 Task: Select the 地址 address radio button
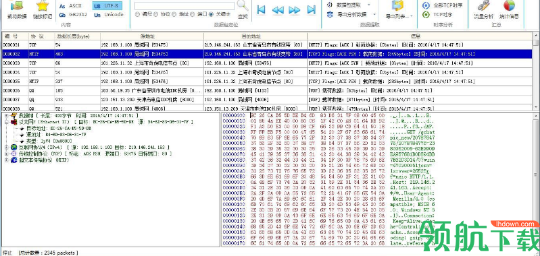(x=174, y=14)
